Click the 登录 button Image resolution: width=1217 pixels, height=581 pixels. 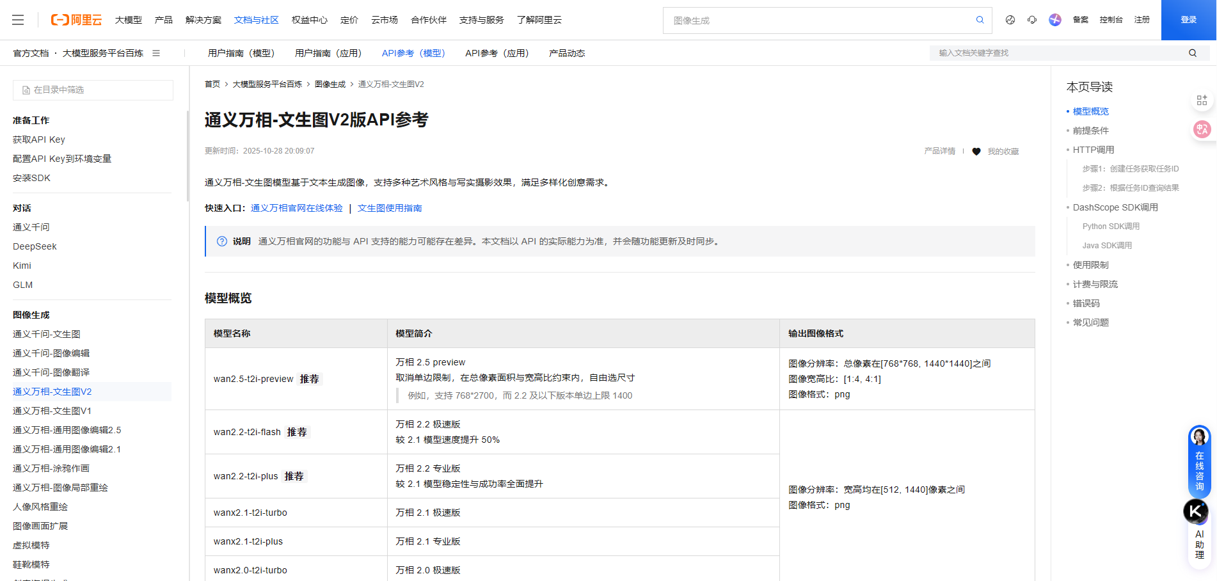point(1188,20)
